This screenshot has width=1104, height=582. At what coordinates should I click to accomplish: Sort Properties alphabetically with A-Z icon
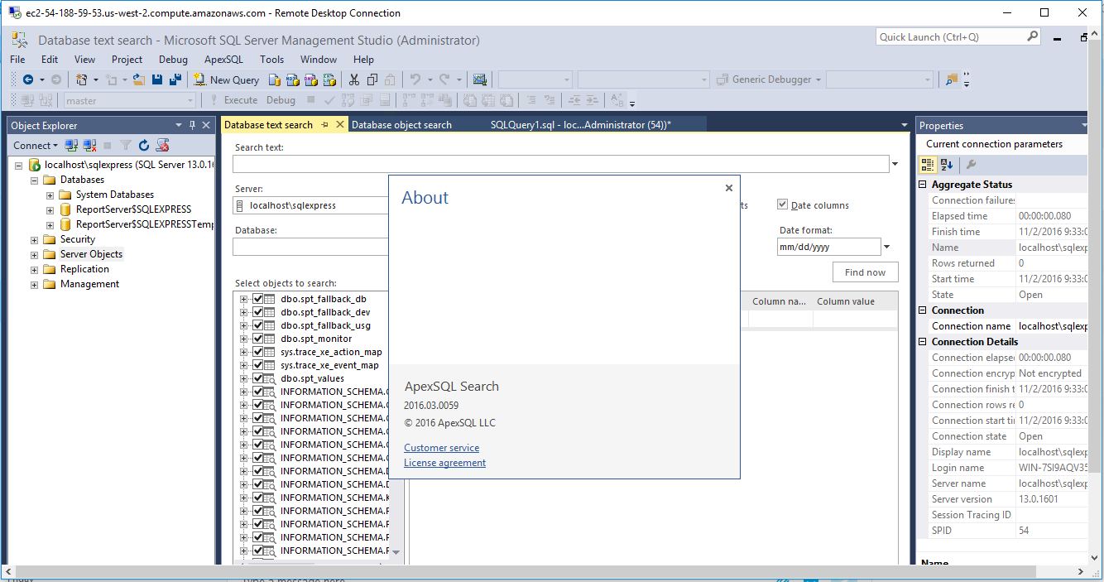tap(947, 165)
